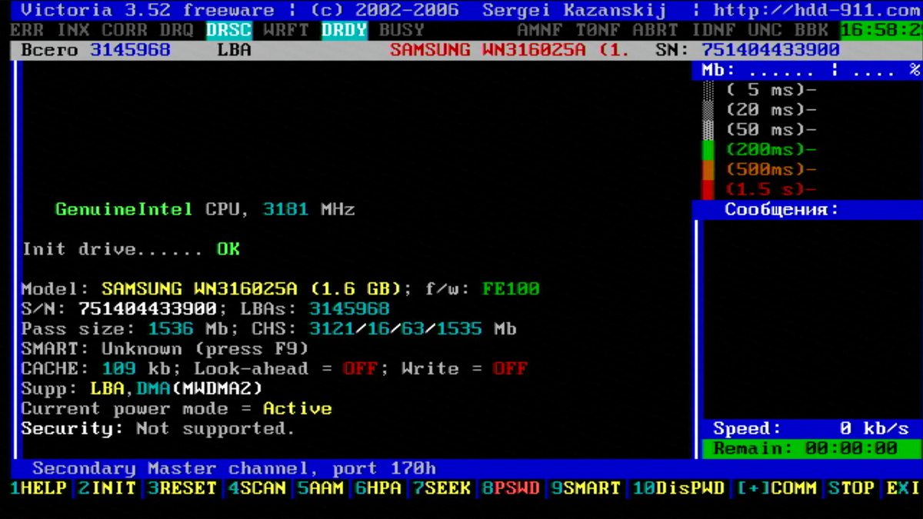This screenshot has width=923, height=519.
Task: Click the (5 ms) legend label
Action: (771, 90)
